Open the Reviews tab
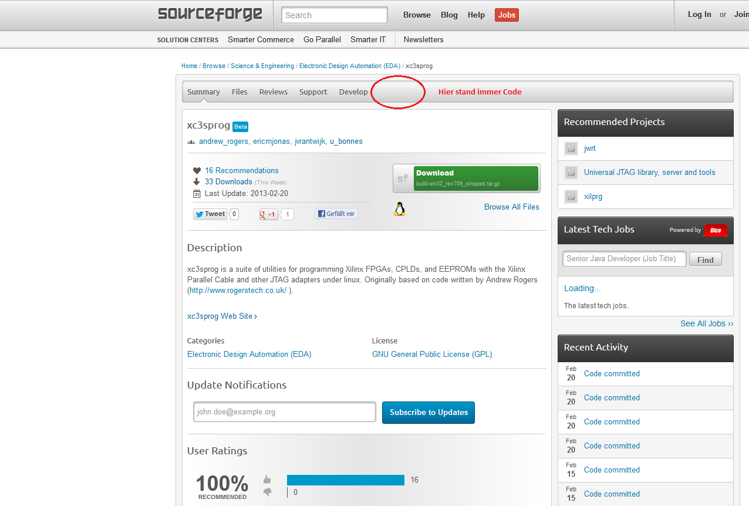 click(274, 92)
